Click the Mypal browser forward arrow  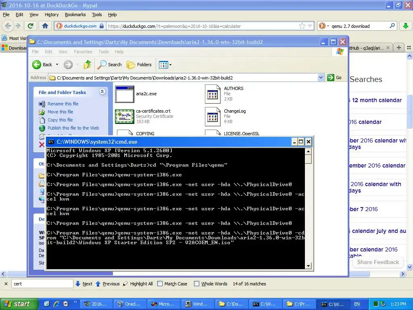[x=18, y=26]
